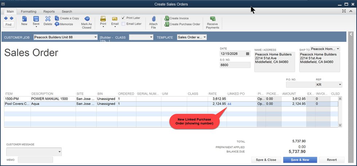Open the Template dropdown

[x=205, y=37]
